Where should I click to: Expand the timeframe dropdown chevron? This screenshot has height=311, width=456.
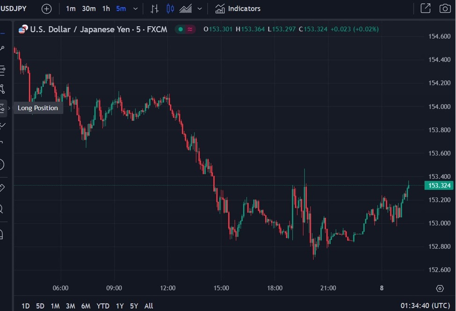tap(136, 8)
